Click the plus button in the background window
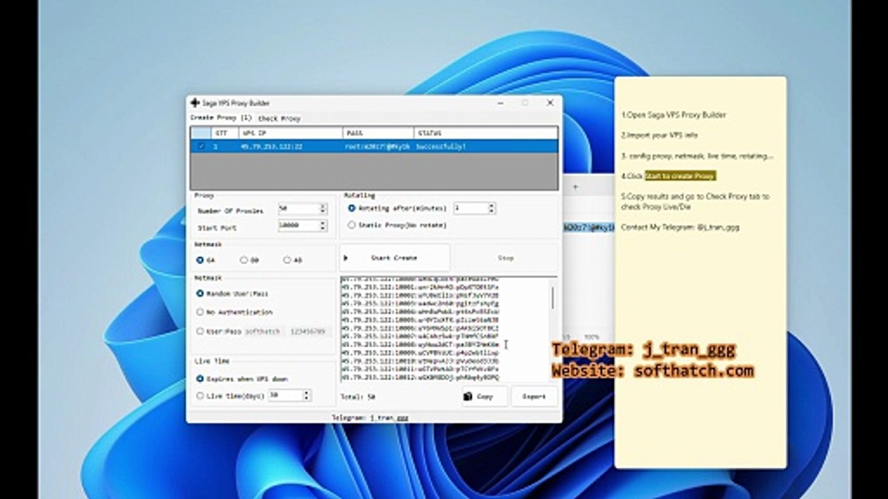 [x=574, y=187]
